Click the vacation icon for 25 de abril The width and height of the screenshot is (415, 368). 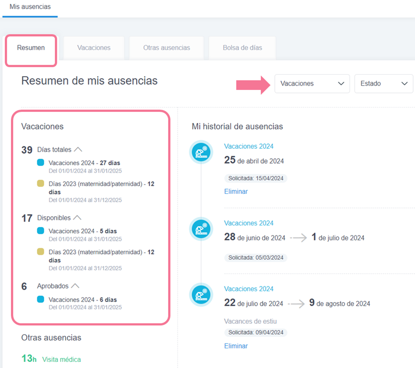(x=201, y=152)
